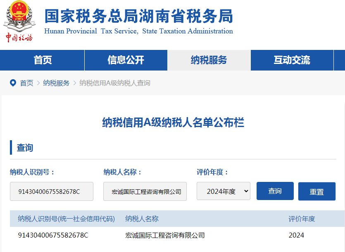
Task: Click the 查询 section heading
Action: pyautogui.click(x=25, y=148)
